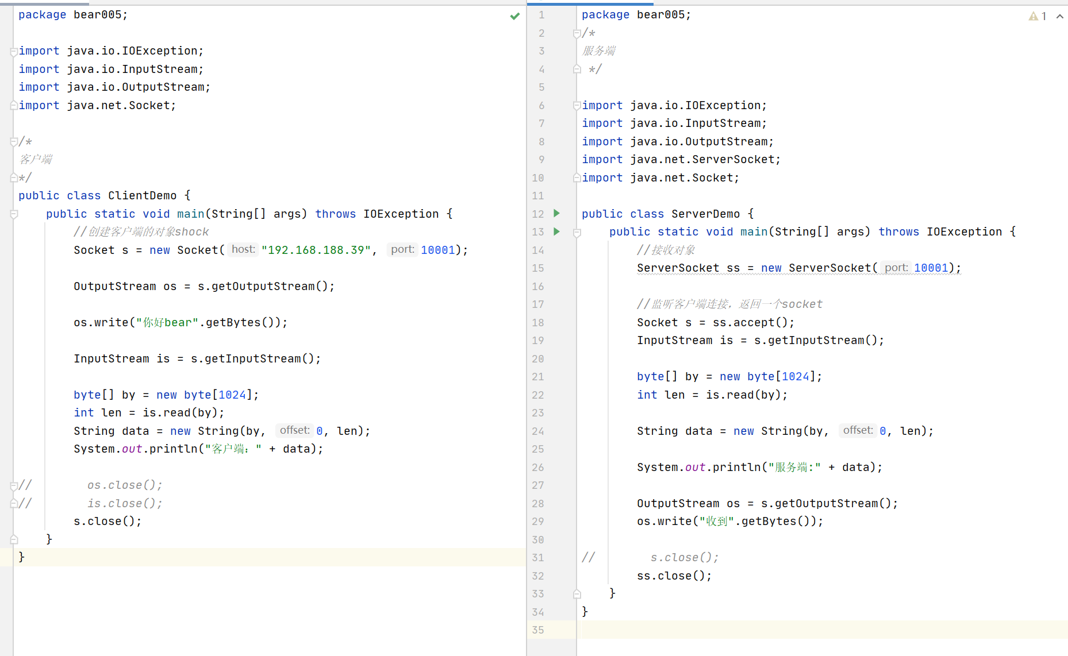This screenshot has width=1068, height=656.
Task: Click the fold end marker at ServerDemo line 33
Action: pos(577,593)
